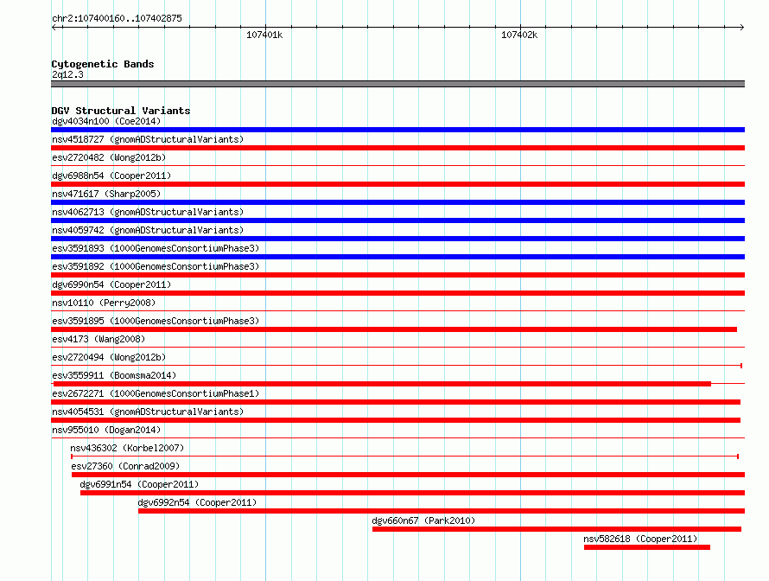Select the blue bar of dgv4034n100

pos(397,130)
